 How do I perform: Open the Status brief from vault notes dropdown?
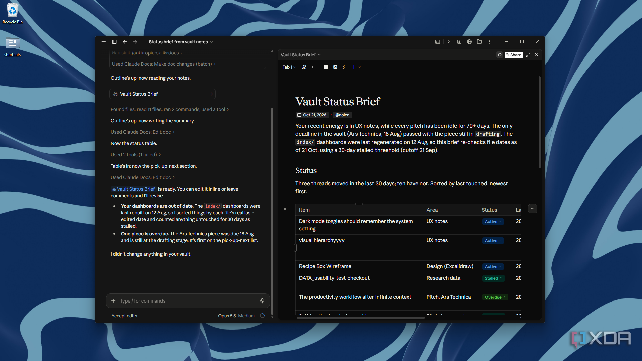[181, 42]
